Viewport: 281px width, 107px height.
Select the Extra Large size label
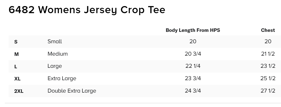click(x=62, y=78)
